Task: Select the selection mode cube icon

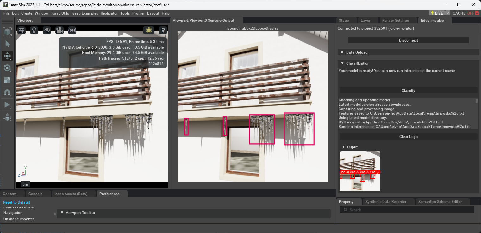Action: pos(7,32)
